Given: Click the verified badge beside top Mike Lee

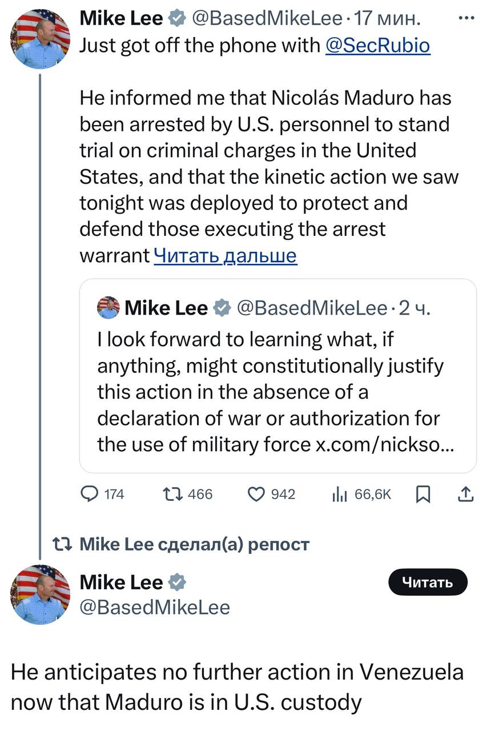Looking at the screenshot, I should click(x=175, y=19).
